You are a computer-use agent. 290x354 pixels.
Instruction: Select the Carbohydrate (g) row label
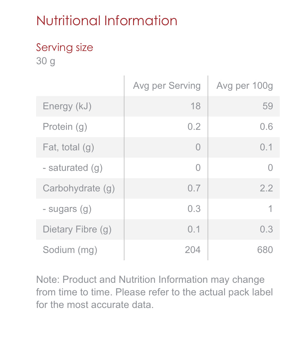pos(79,188)
